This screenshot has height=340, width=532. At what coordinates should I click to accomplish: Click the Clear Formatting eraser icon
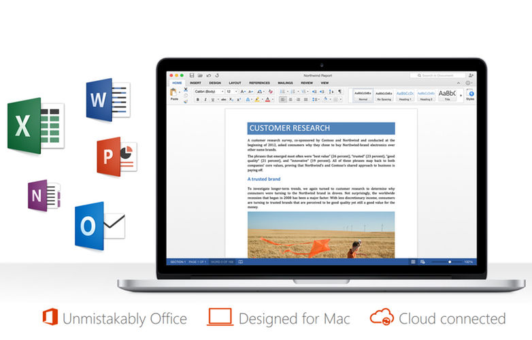(270, 92)
